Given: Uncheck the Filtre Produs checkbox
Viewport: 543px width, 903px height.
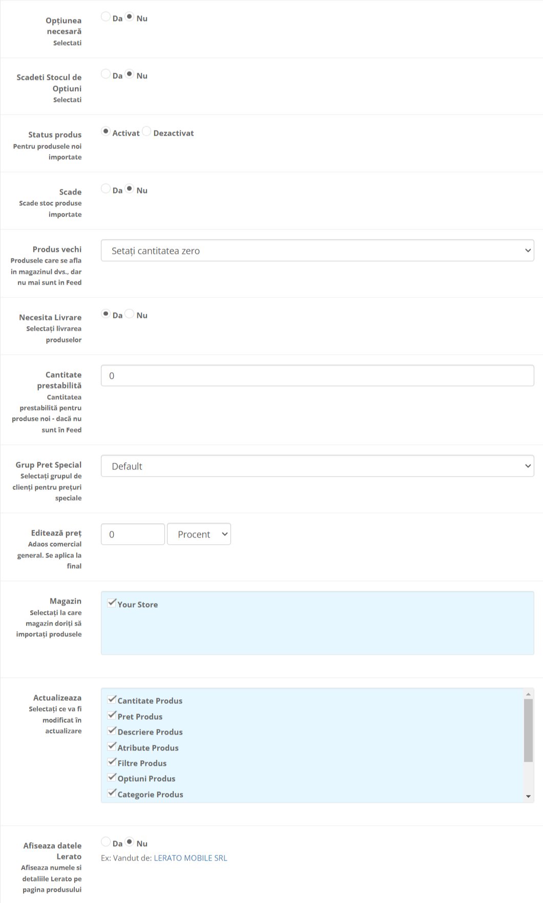Looking at the screenshot, I should (x=112, y=762).
